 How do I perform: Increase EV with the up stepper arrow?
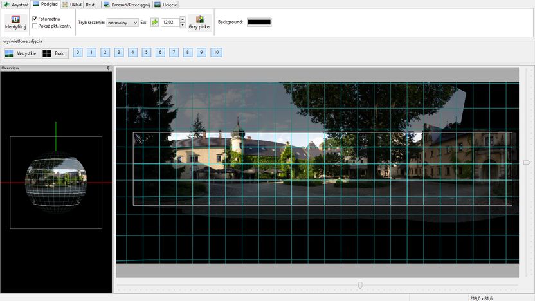pos(183,19)
